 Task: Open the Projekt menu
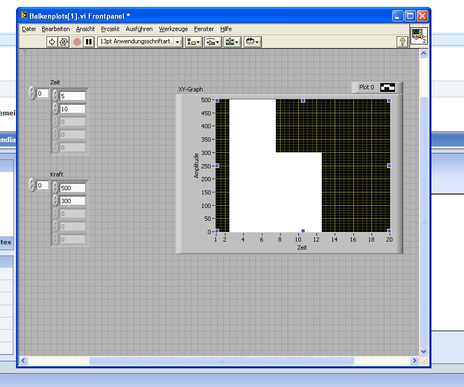(110, 29)
